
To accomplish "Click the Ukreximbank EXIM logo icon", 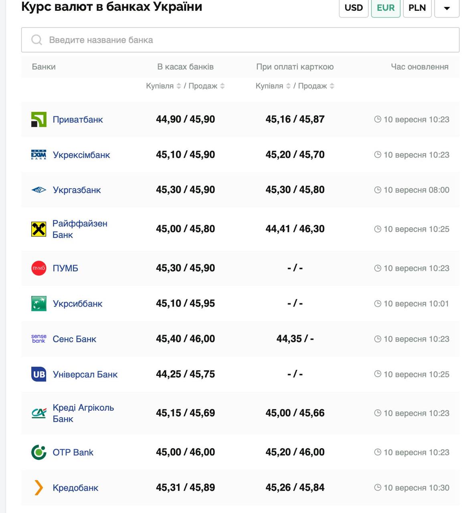I will pos(39,155).
